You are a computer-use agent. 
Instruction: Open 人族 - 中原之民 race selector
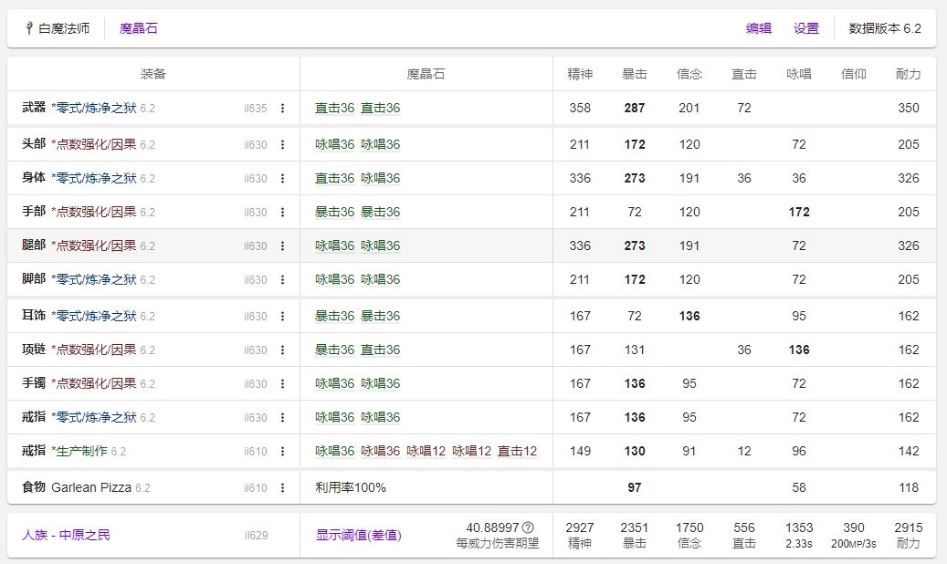tap(66, 535)
